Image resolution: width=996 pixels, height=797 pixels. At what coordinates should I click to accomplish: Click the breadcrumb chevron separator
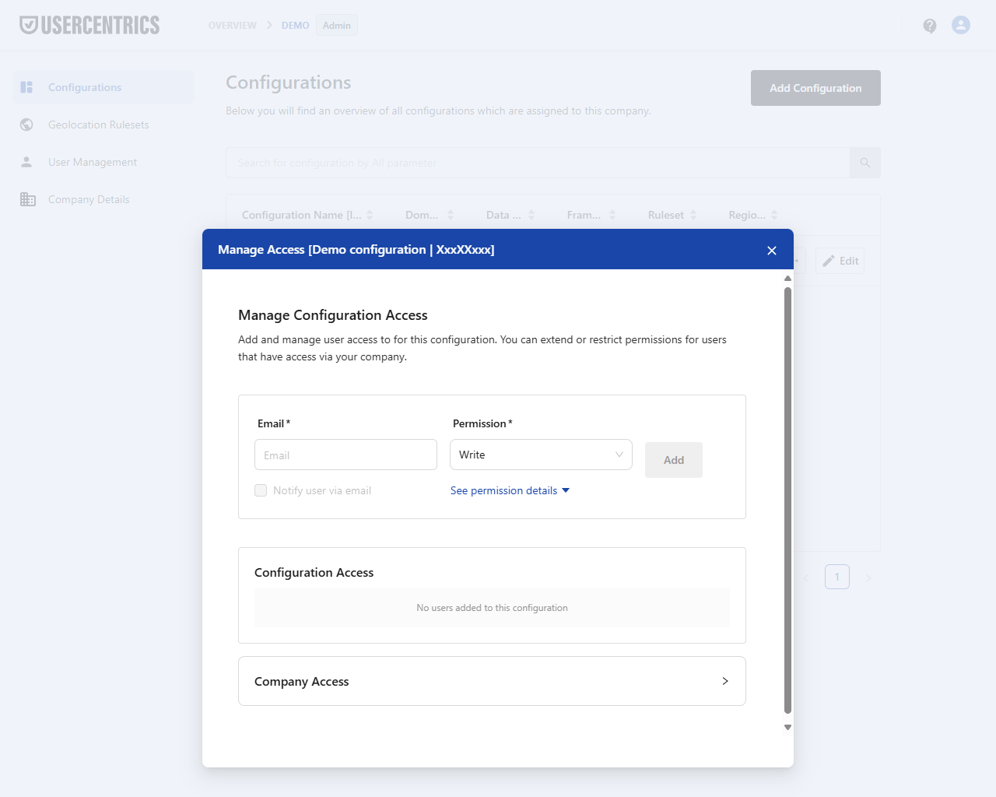pyautogui.click(x=269, y=25)
